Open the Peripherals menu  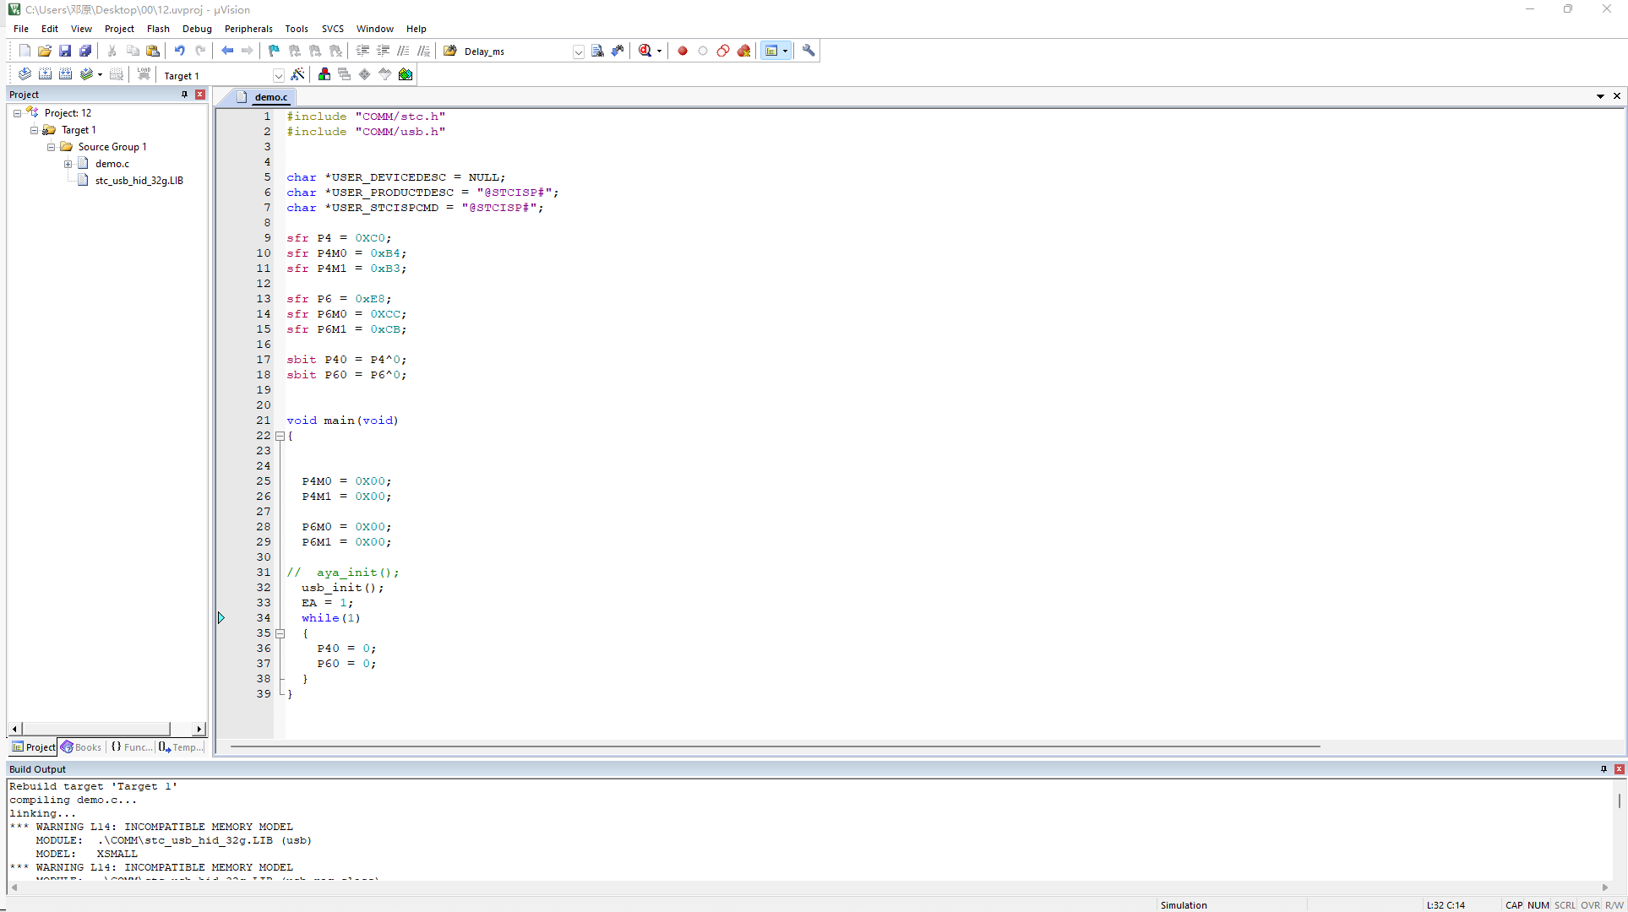[x=248, y=29]
